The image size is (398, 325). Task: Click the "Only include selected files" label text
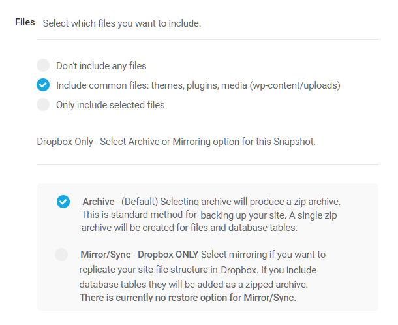tap(110, 105)
